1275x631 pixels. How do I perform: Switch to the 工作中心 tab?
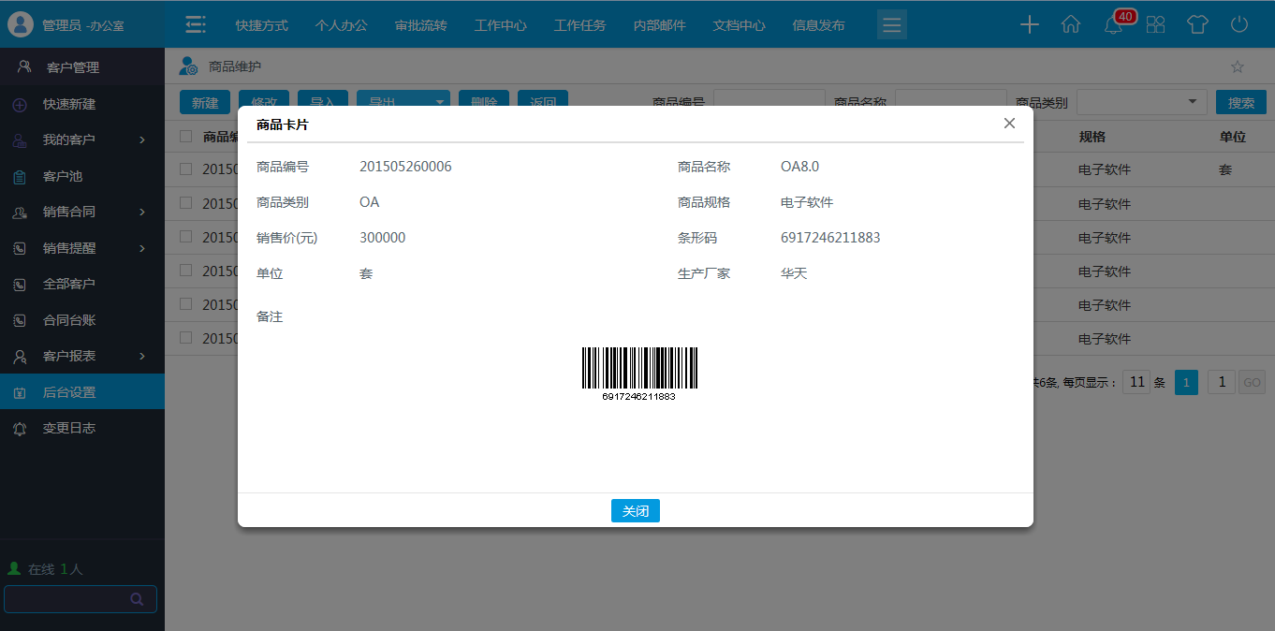[500, 25]
